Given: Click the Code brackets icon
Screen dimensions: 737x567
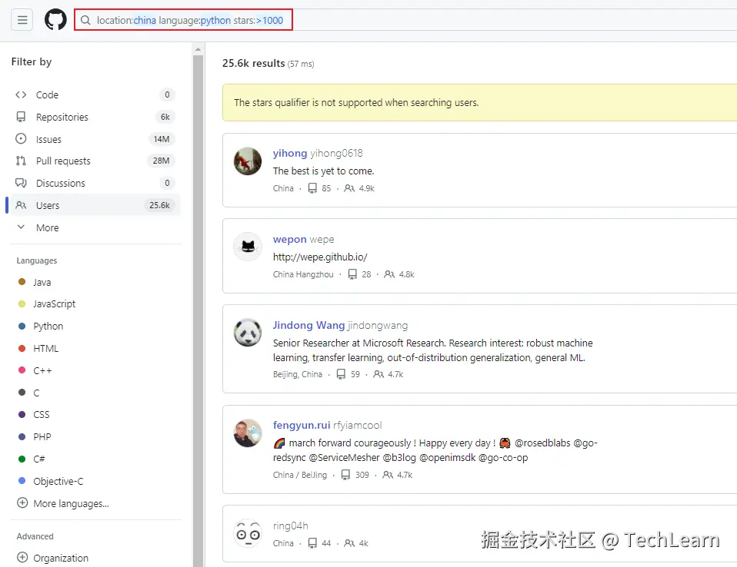Looking at the screenshot, I should click(x=21, y=94).
